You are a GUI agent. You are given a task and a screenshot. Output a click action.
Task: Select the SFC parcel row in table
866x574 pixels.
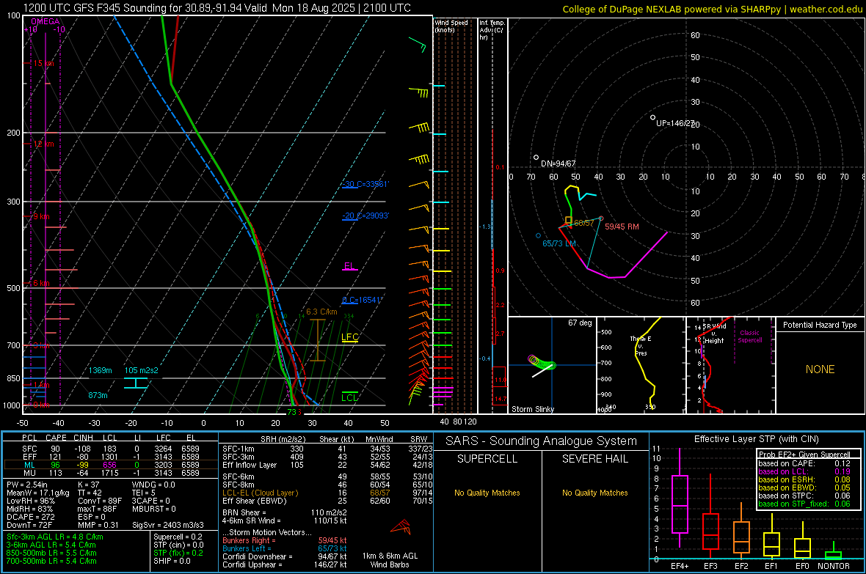[x=111, y=449]
